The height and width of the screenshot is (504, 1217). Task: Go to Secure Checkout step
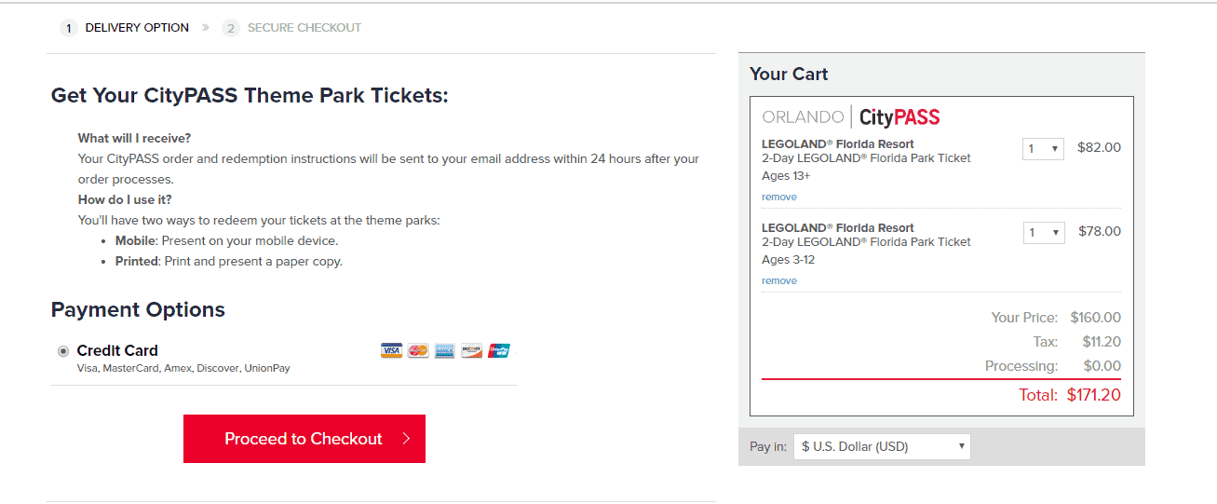click(x=304, y=28)
